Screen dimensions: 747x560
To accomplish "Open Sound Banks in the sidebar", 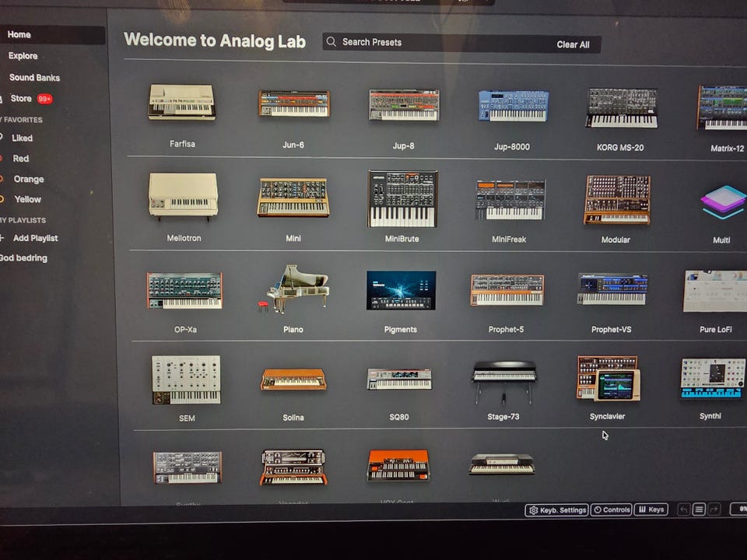I will [x=34, y=77].
